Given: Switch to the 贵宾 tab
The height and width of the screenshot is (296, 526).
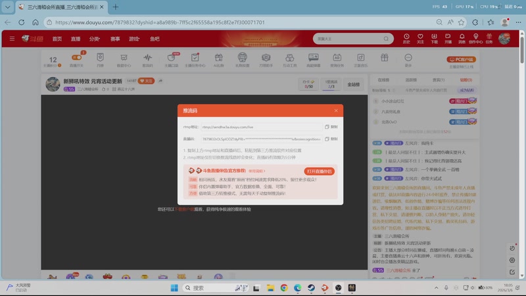Looking at the screenshot, I should click(439, 80).
